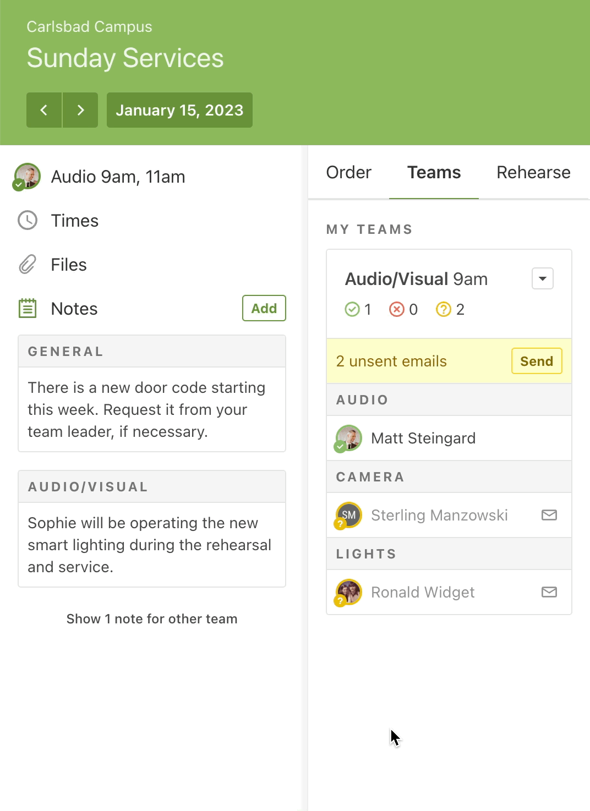The image size is (590, 811).
Task: Go to the next service date
Action: click(80, 110)
